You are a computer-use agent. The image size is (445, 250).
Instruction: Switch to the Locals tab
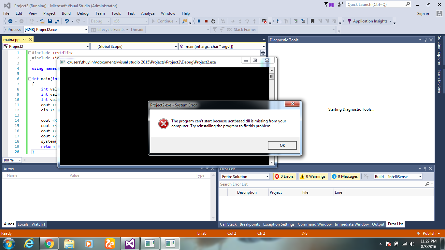coord(23,224)
